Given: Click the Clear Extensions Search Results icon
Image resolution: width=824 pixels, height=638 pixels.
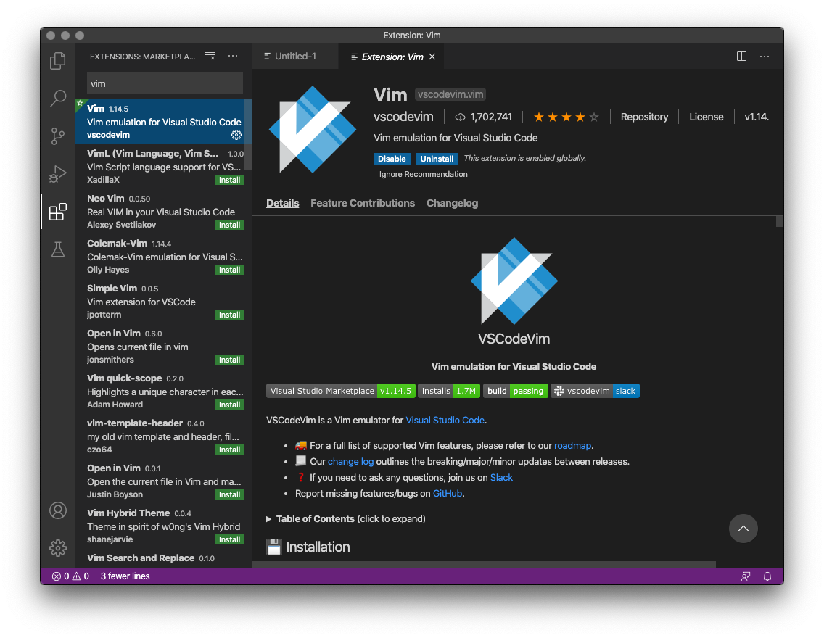Looking at the screenshot, I should pyautogui.click(x=209, y=56).
